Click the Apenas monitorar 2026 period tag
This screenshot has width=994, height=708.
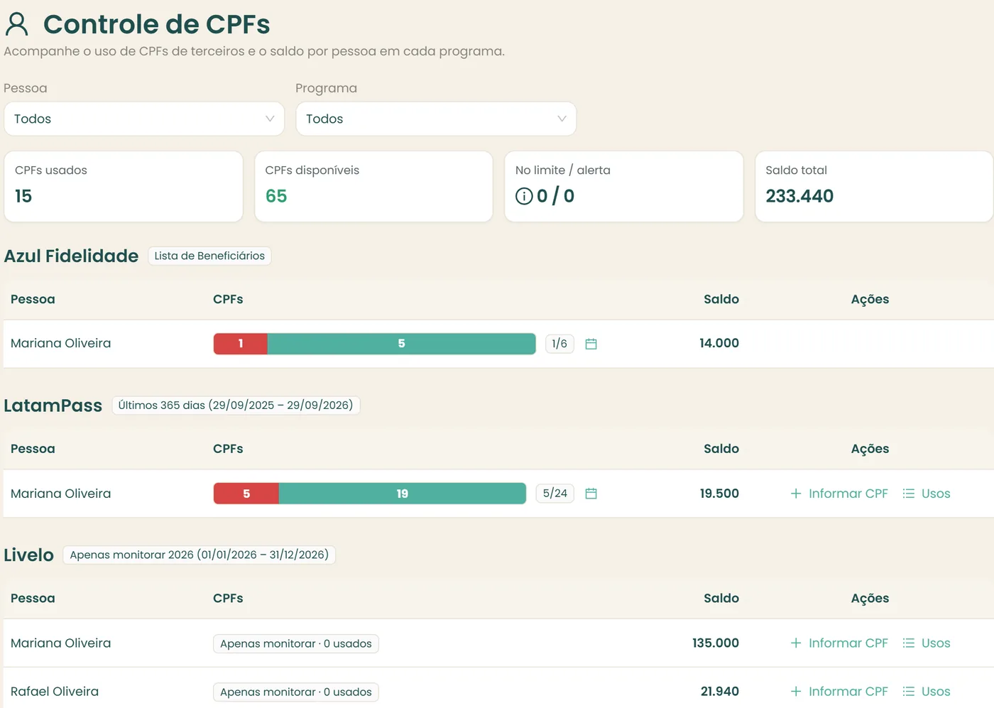[200, 555]
